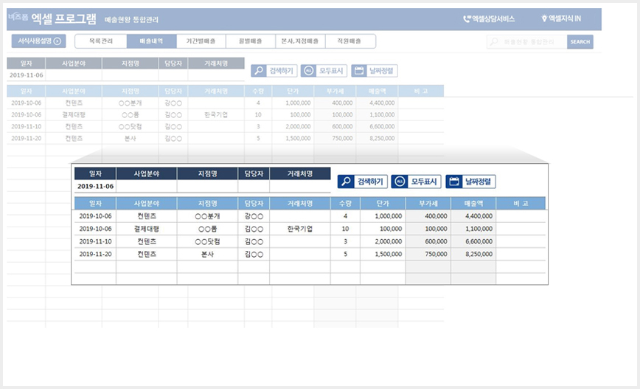Select the 직원매출 tab
640x389 pixels.
(350, 41)
